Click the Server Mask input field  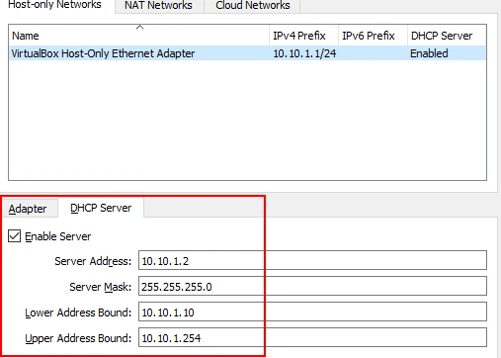[x=312, y=286]
